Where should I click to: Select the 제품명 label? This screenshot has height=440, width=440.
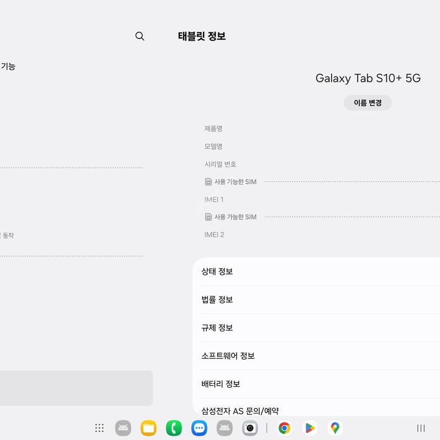(213, 129)
